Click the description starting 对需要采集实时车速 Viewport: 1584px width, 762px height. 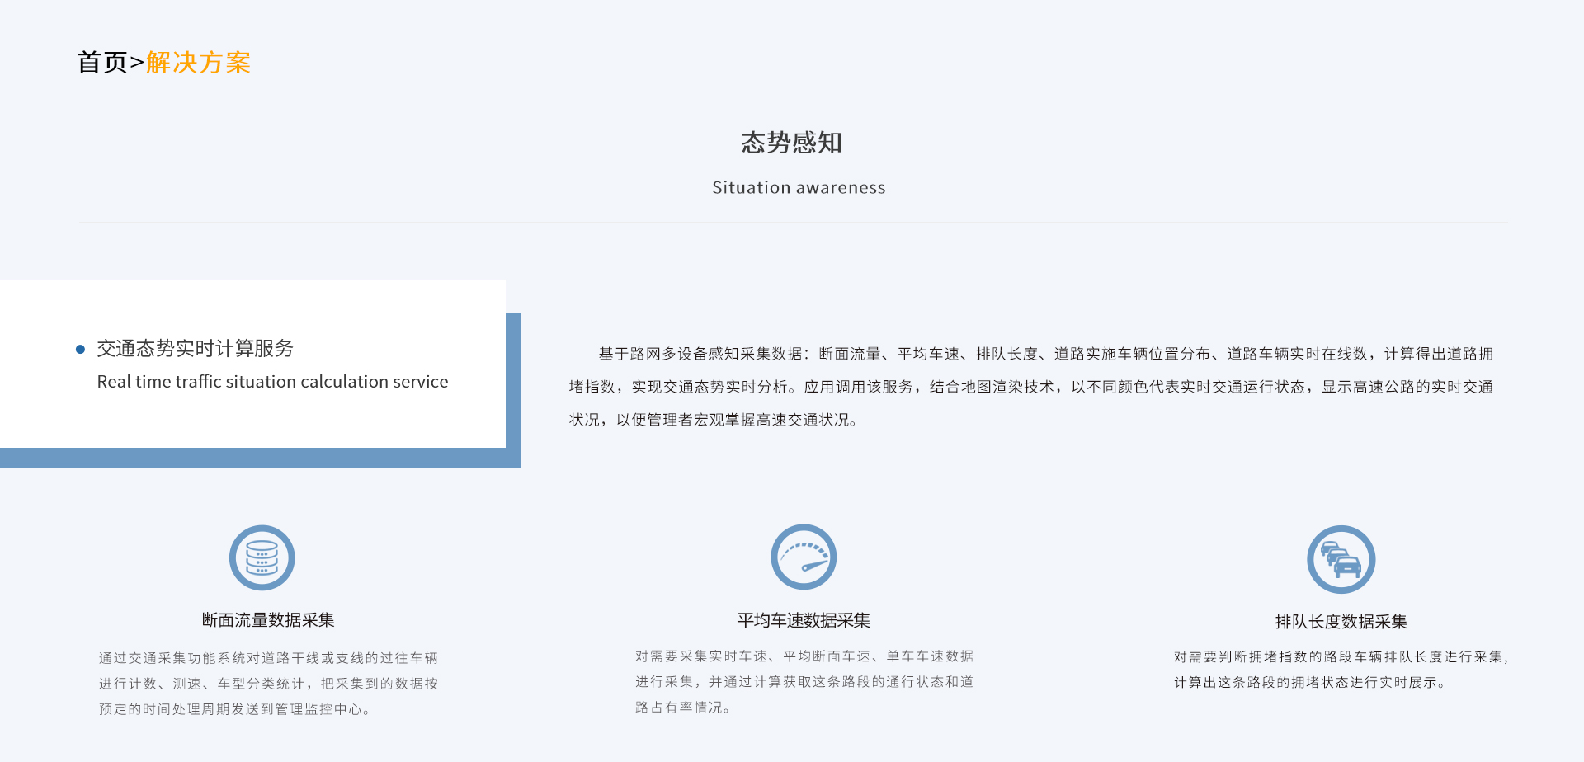coord(804,682)
